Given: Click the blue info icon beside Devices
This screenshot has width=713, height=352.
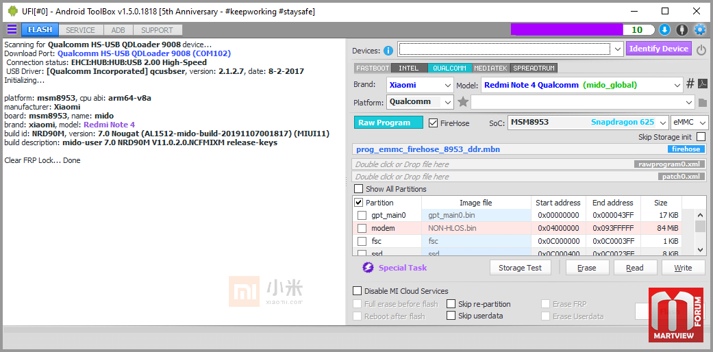Looking at the screenshot, I should [388, 50].
